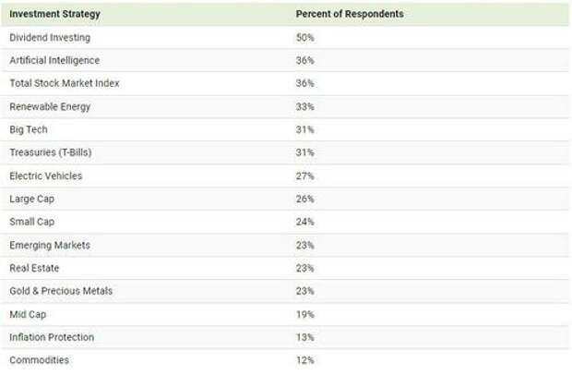Screen dimensions: 572x376
Task: Select the Dividend Investing row label
Action: click(50, 38)
